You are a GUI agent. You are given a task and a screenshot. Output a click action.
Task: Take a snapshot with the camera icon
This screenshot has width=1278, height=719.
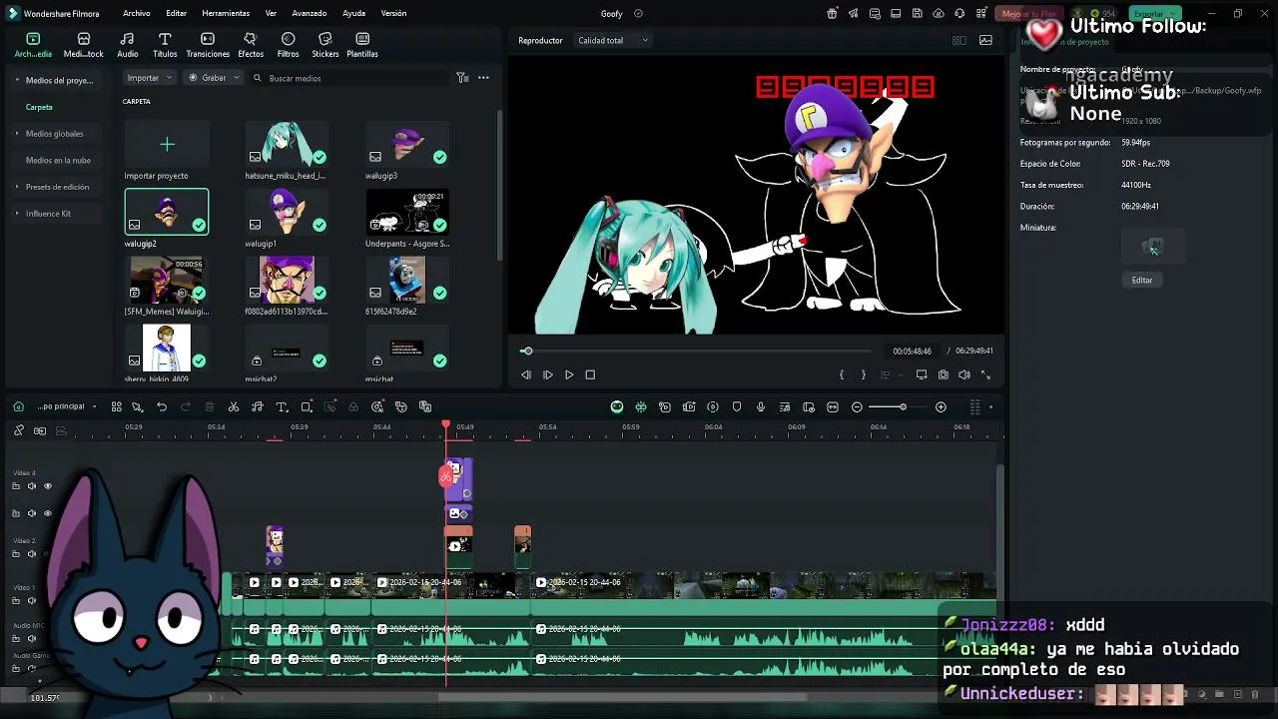coord(943,374)
